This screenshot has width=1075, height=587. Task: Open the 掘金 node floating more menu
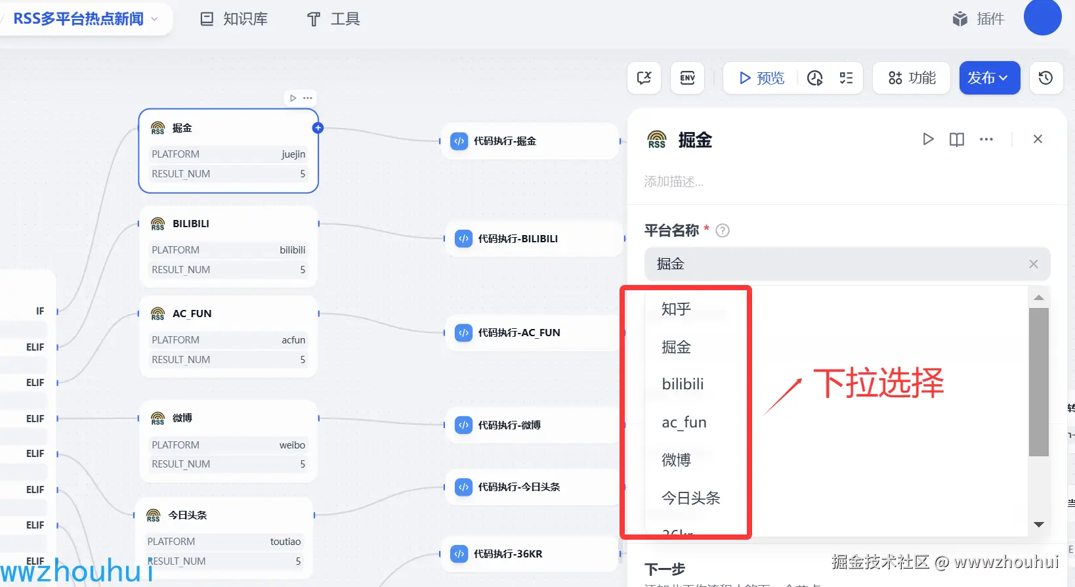(x=308, y=98)
